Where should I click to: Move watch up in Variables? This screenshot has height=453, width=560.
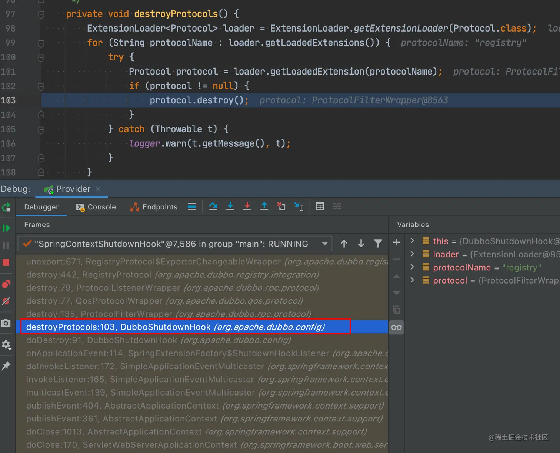click(x=396, y=276)
